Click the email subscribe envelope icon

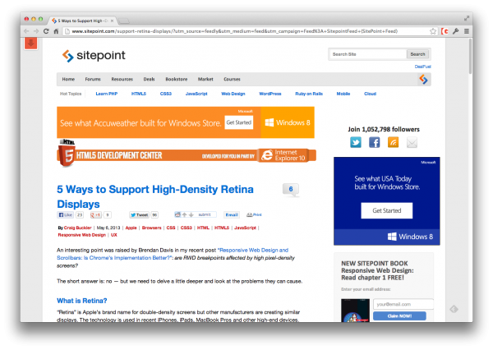pos(412,142)
